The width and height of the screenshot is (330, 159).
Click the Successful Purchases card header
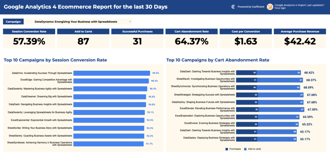point(137,32)
